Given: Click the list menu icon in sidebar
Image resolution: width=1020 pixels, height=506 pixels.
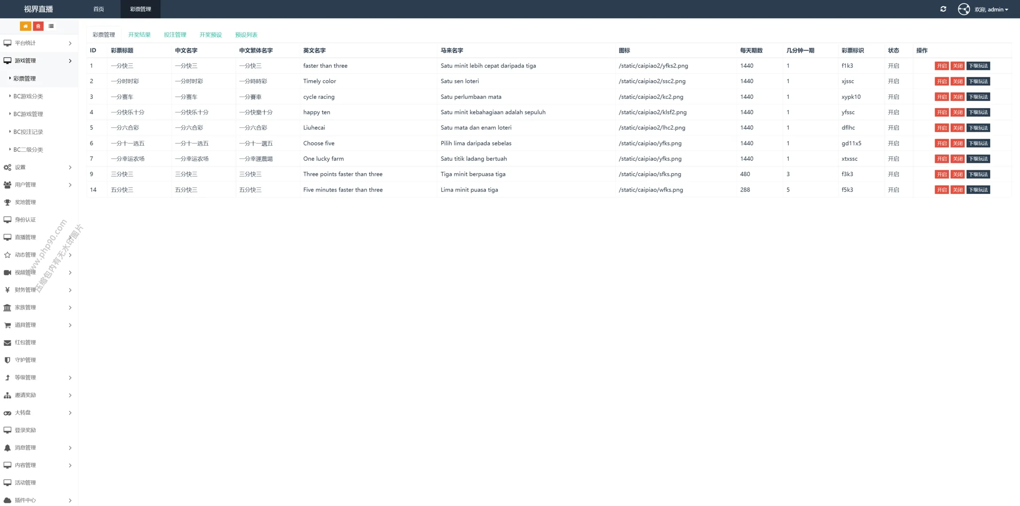Looking at the screenshot, I should click(x=51, y=26).
